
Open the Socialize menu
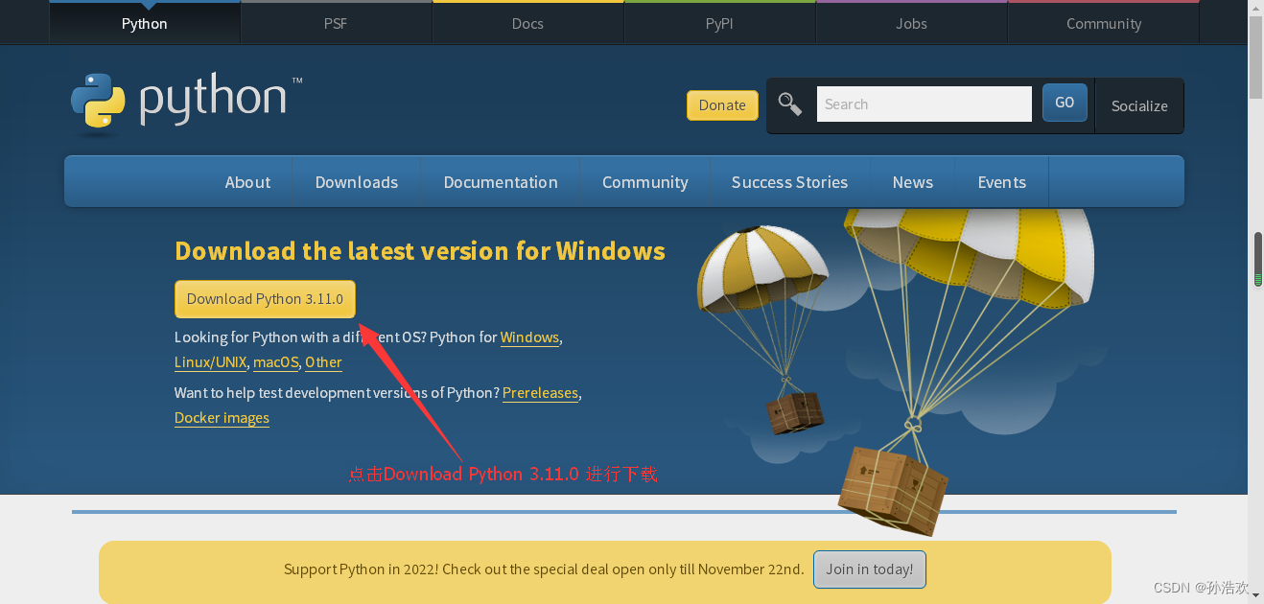(x=1139, y=105)
